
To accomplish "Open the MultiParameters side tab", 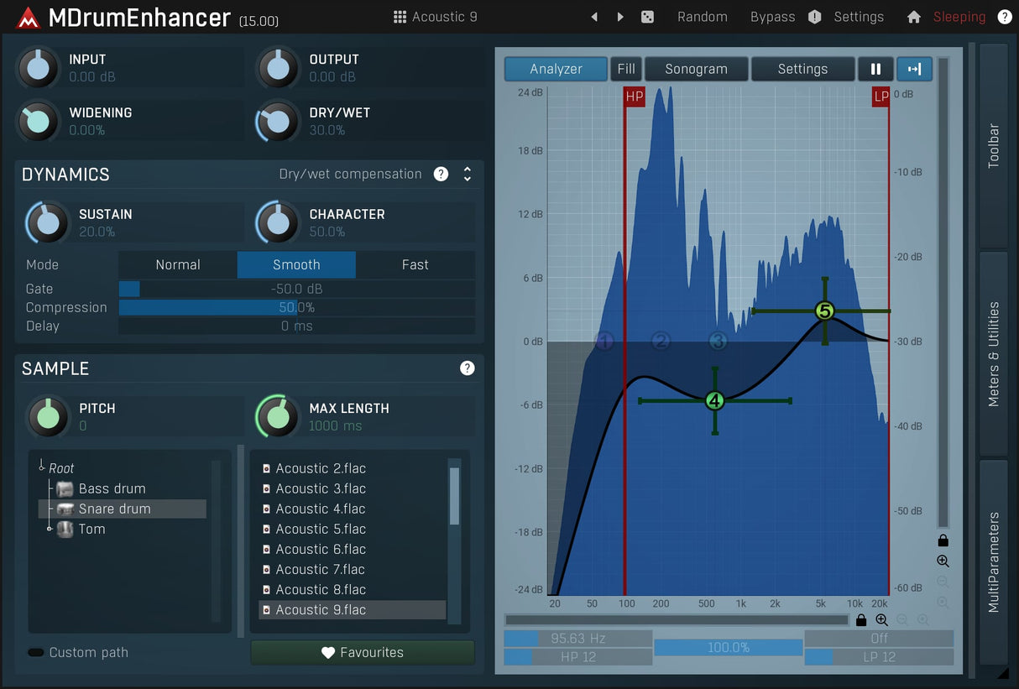I will coord(994,561).
